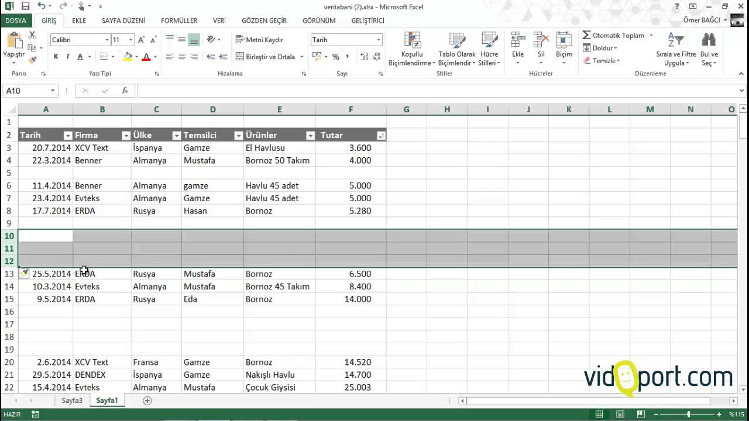Click the Save icon in quick access toolbar
The height and width of the screenshot is (421, 749).
tap(25, 6)
